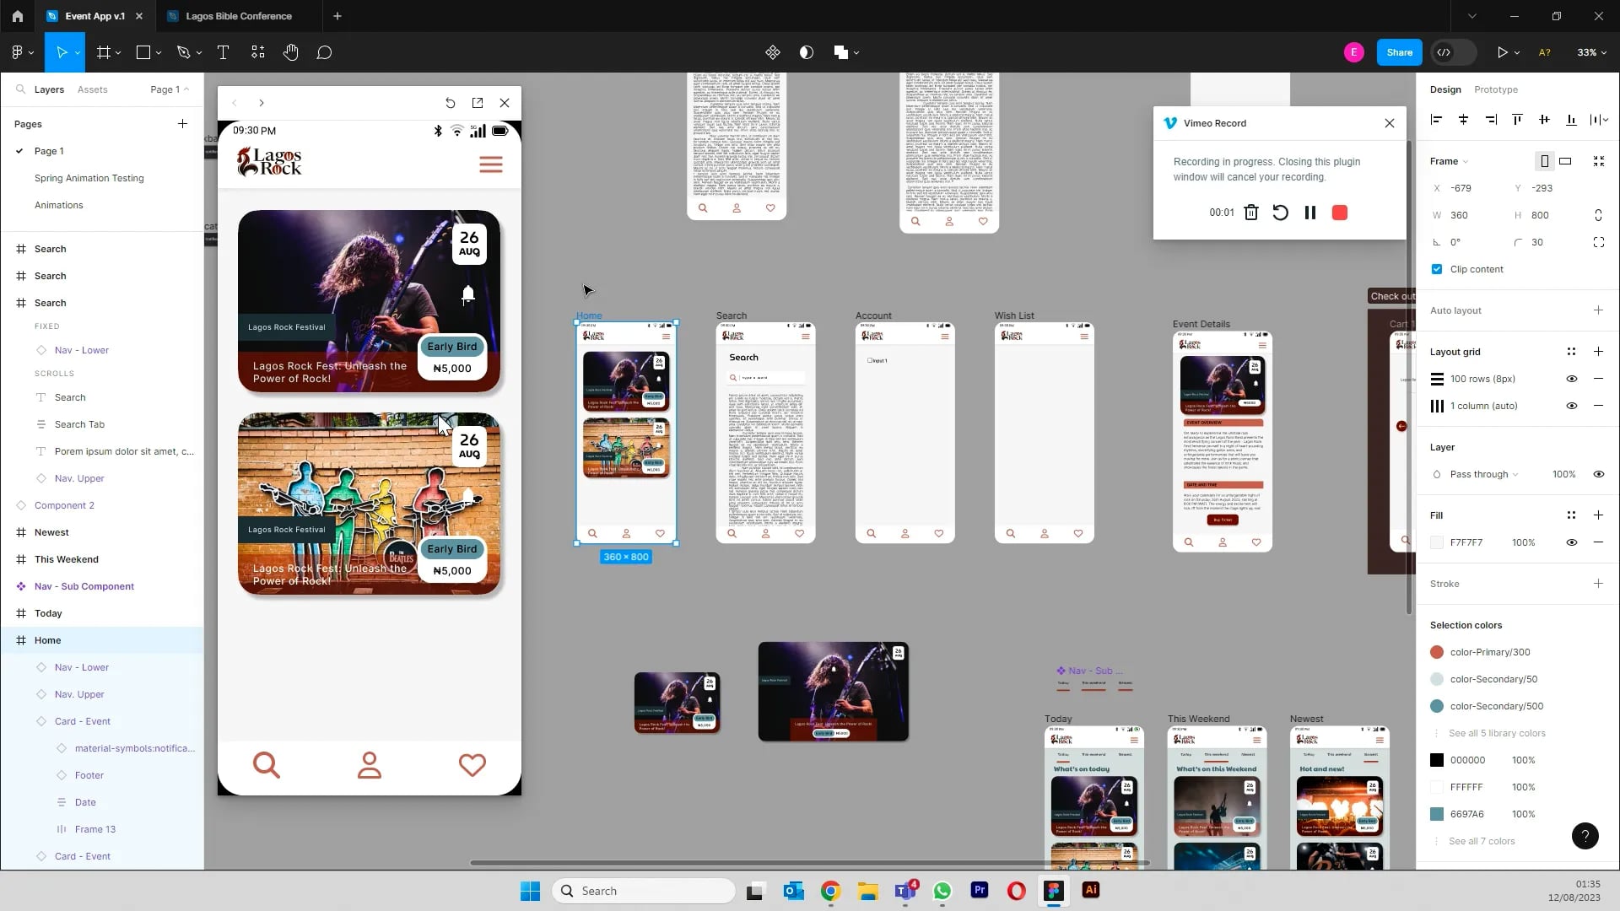Open the Pass through blend mode dropdown
Screen dimensions: 1620x911
(x=1484, y=474)
